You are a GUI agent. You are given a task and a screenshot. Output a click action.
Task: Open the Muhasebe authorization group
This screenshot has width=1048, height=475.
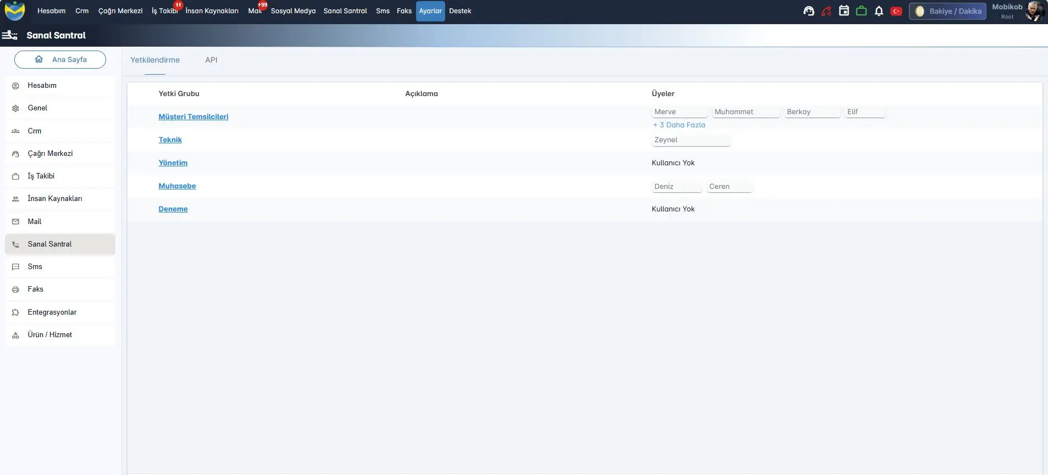point(177,186)
